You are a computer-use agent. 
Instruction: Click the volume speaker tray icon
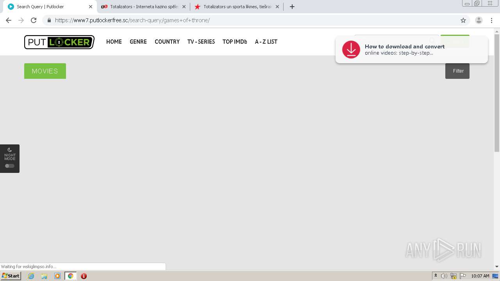click(x=444, y=276)
